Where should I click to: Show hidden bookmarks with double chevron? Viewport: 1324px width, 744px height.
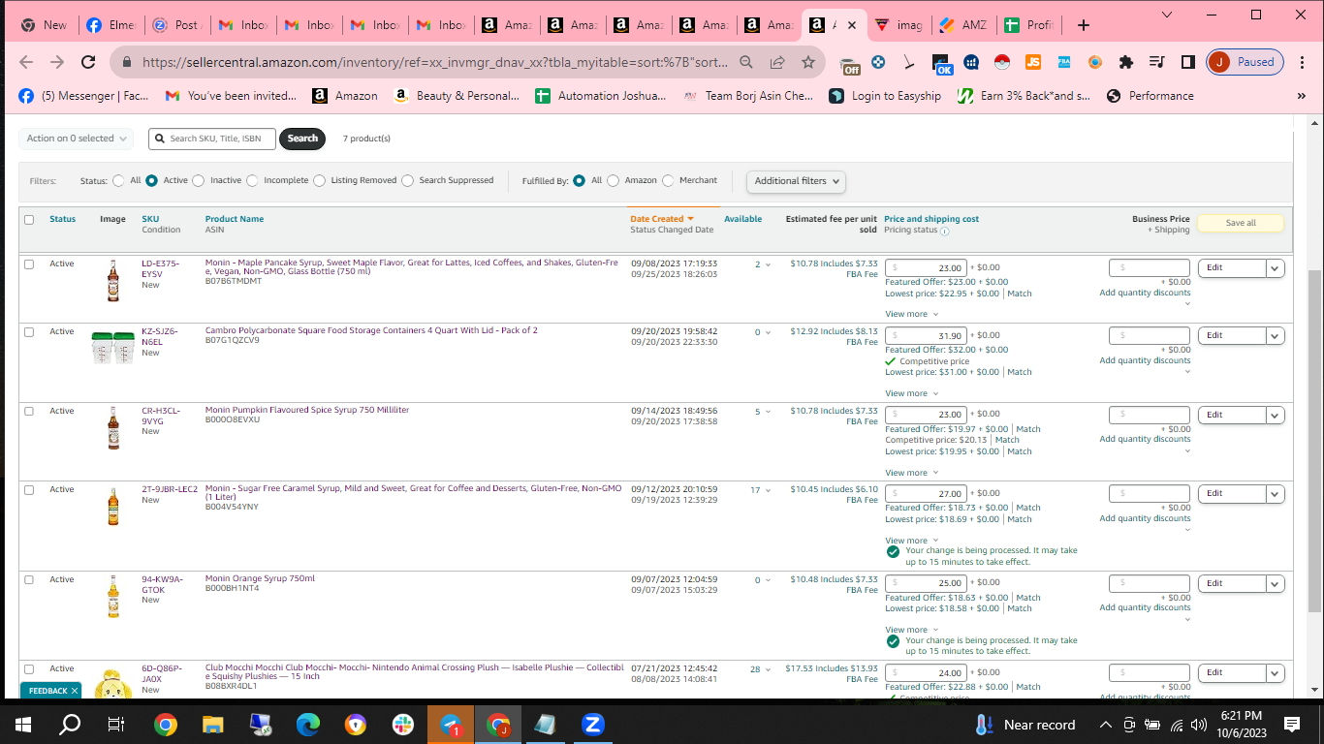1301,96
